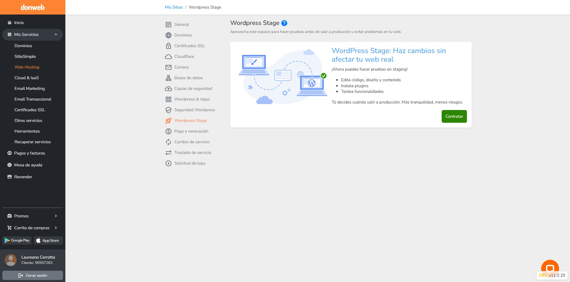Click the Copias de seguridad cloud-upload icon
The width and height of the screenshot is (570, 282).
click(168, 89)
